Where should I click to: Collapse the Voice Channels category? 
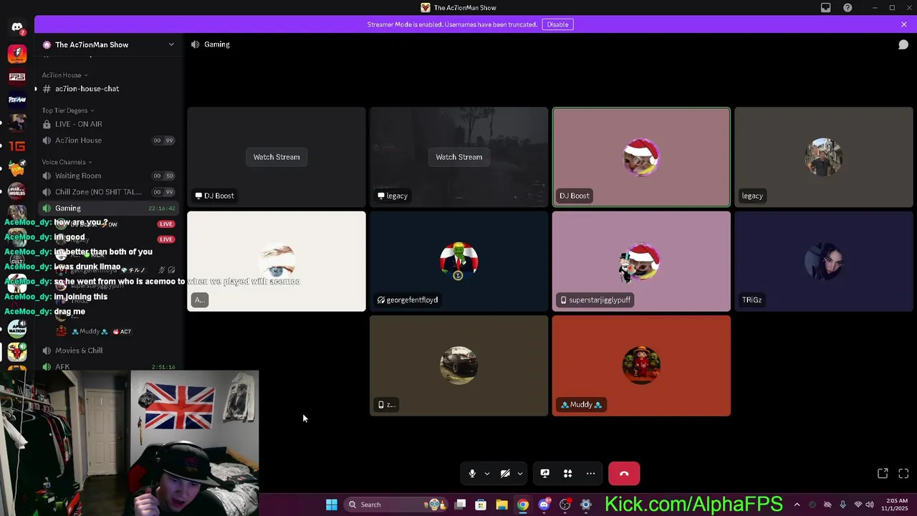click(67, 162)
